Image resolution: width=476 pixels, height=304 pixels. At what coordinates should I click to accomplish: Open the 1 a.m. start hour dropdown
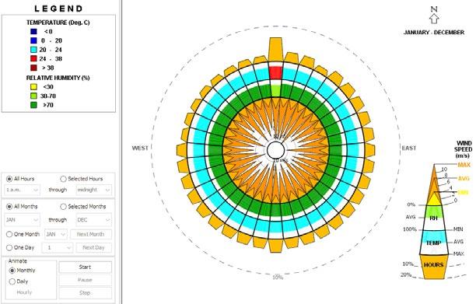[22, 190]
